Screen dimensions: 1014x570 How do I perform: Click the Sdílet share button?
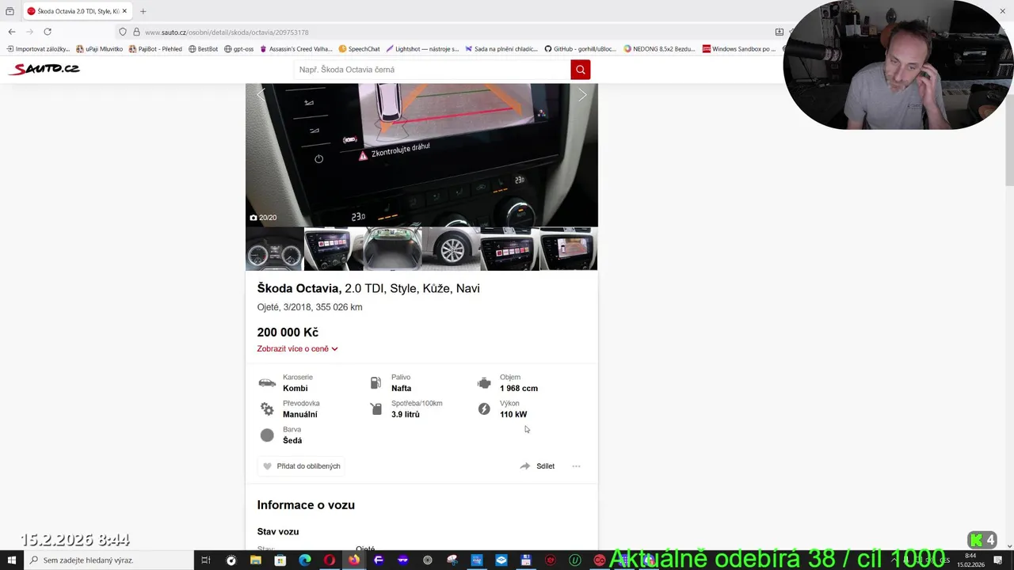click(538, 466)
